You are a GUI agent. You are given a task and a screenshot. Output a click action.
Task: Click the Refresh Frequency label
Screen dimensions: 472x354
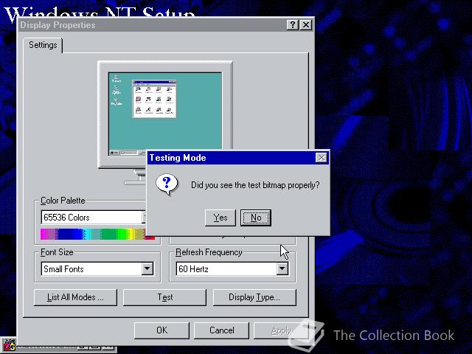tap(209, 252)
